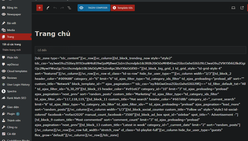Click the Media library icon
This screenshot has height=141, width=248.
tap(3, 30)
